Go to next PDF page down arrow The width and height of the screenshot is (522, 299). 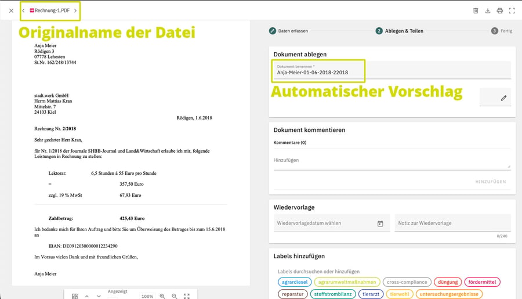(99, 296)
